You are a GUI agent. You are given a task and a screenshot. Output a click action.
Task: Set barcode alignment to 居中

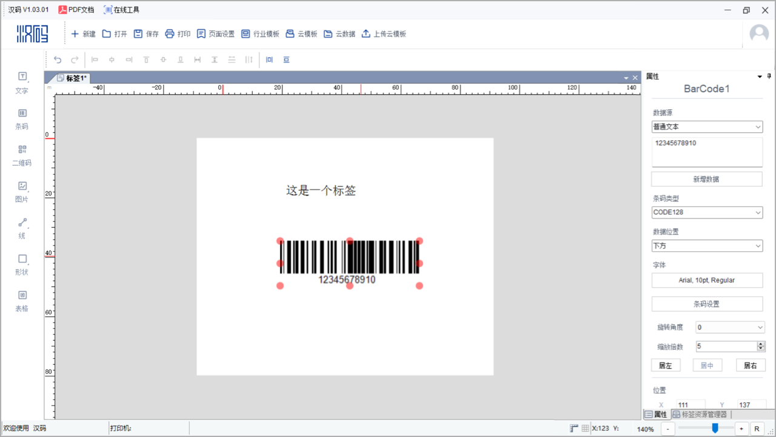coord(707,365)
